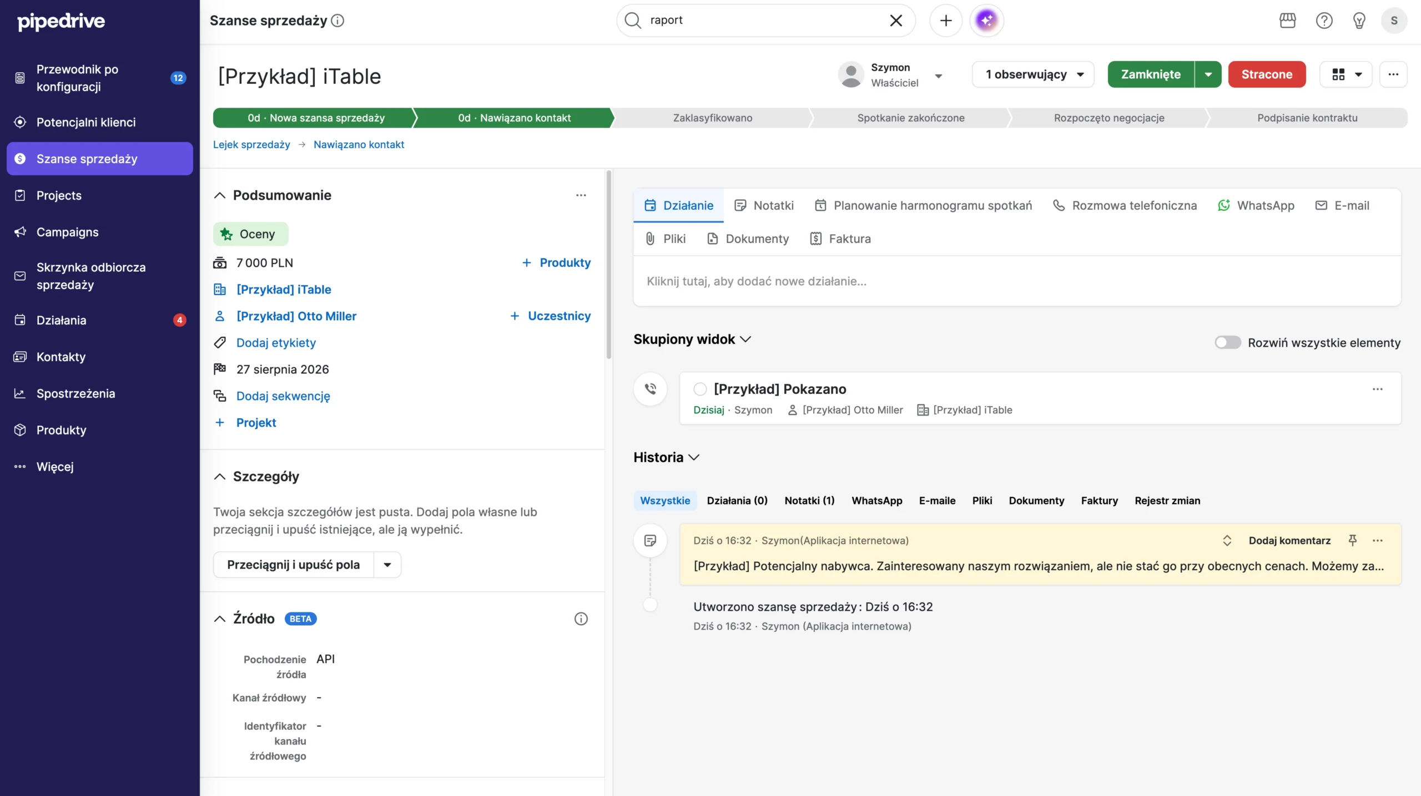Click Dodaj etykiety link

(x=276, y=343)
